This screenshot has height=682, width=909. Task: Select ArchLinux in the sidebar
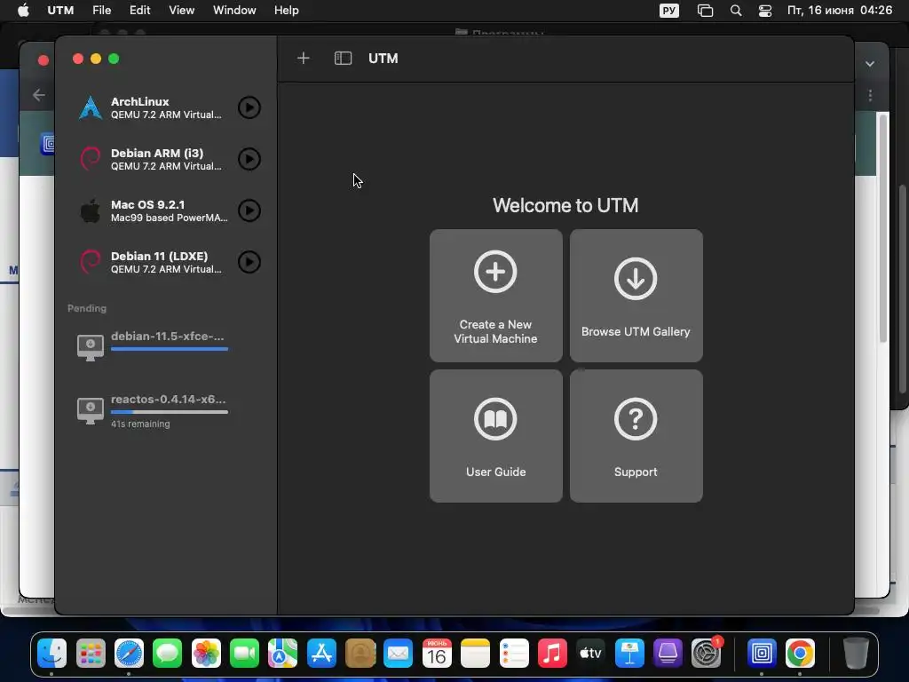166,107
